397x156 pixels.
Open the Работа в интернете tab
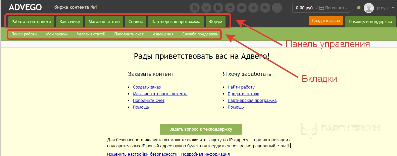click(32, 22)
